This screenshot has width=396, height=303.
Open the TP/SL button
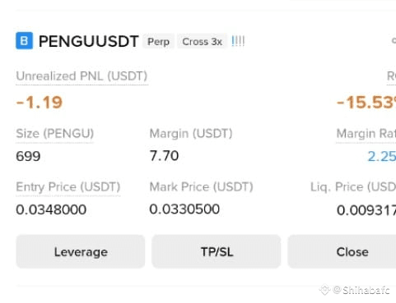[217, 251]
